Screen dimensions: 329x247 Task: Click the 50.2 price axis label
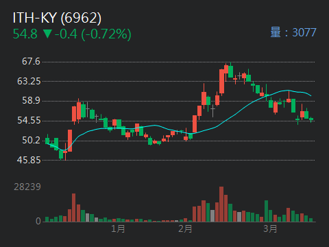pos(31,140)
